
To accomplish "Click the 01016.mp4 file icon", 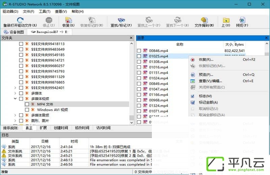I will pyautogui.click(x=145, y=67).
